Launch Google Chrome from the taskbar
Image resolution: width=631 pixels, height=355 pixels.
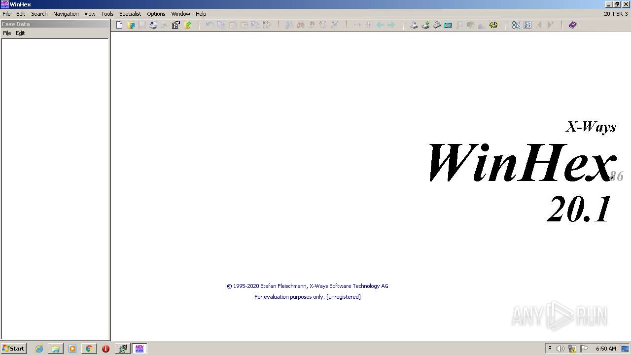click(89, 349)
